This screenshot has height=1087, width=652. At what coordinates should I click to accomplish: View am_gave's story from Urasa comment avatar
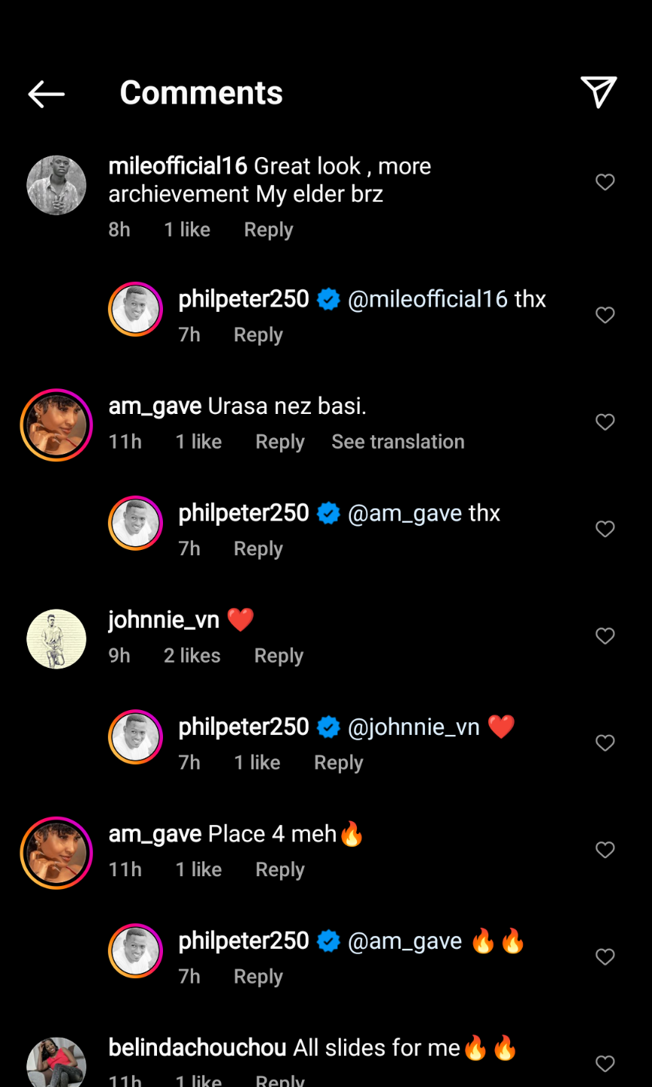pos(57,425)
